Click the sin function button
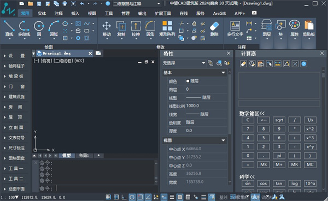 tap(248, 184)
